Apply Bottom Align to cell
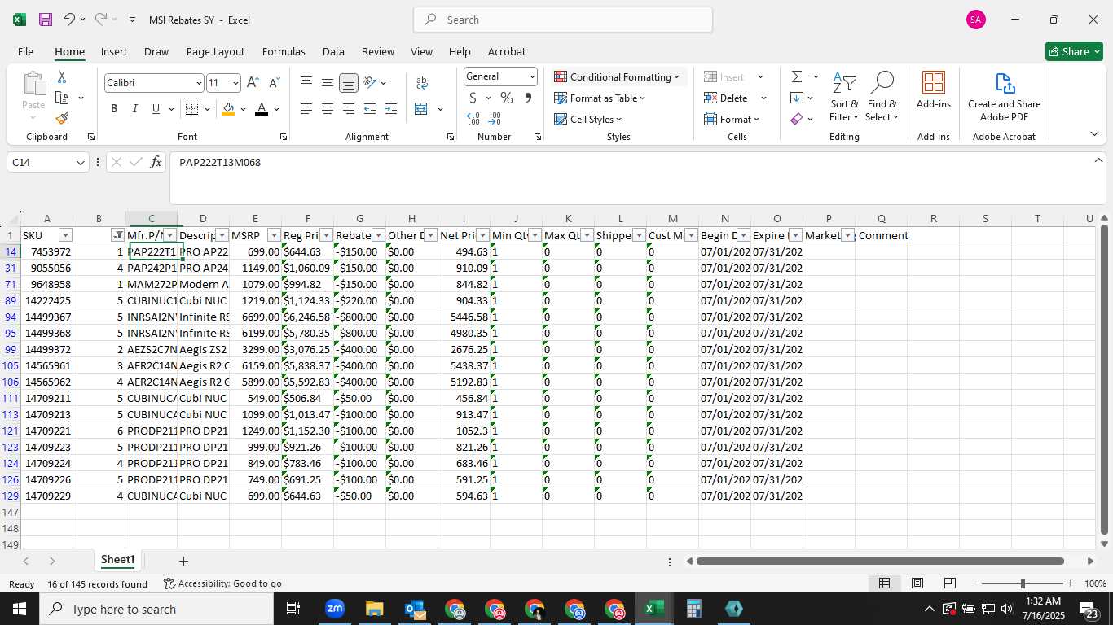This screenshot has height=625, width=1113. 348,83
